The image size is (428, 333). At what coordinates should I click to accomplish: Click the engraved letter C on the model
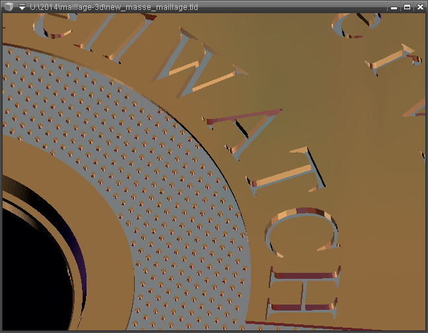(302, 234)
